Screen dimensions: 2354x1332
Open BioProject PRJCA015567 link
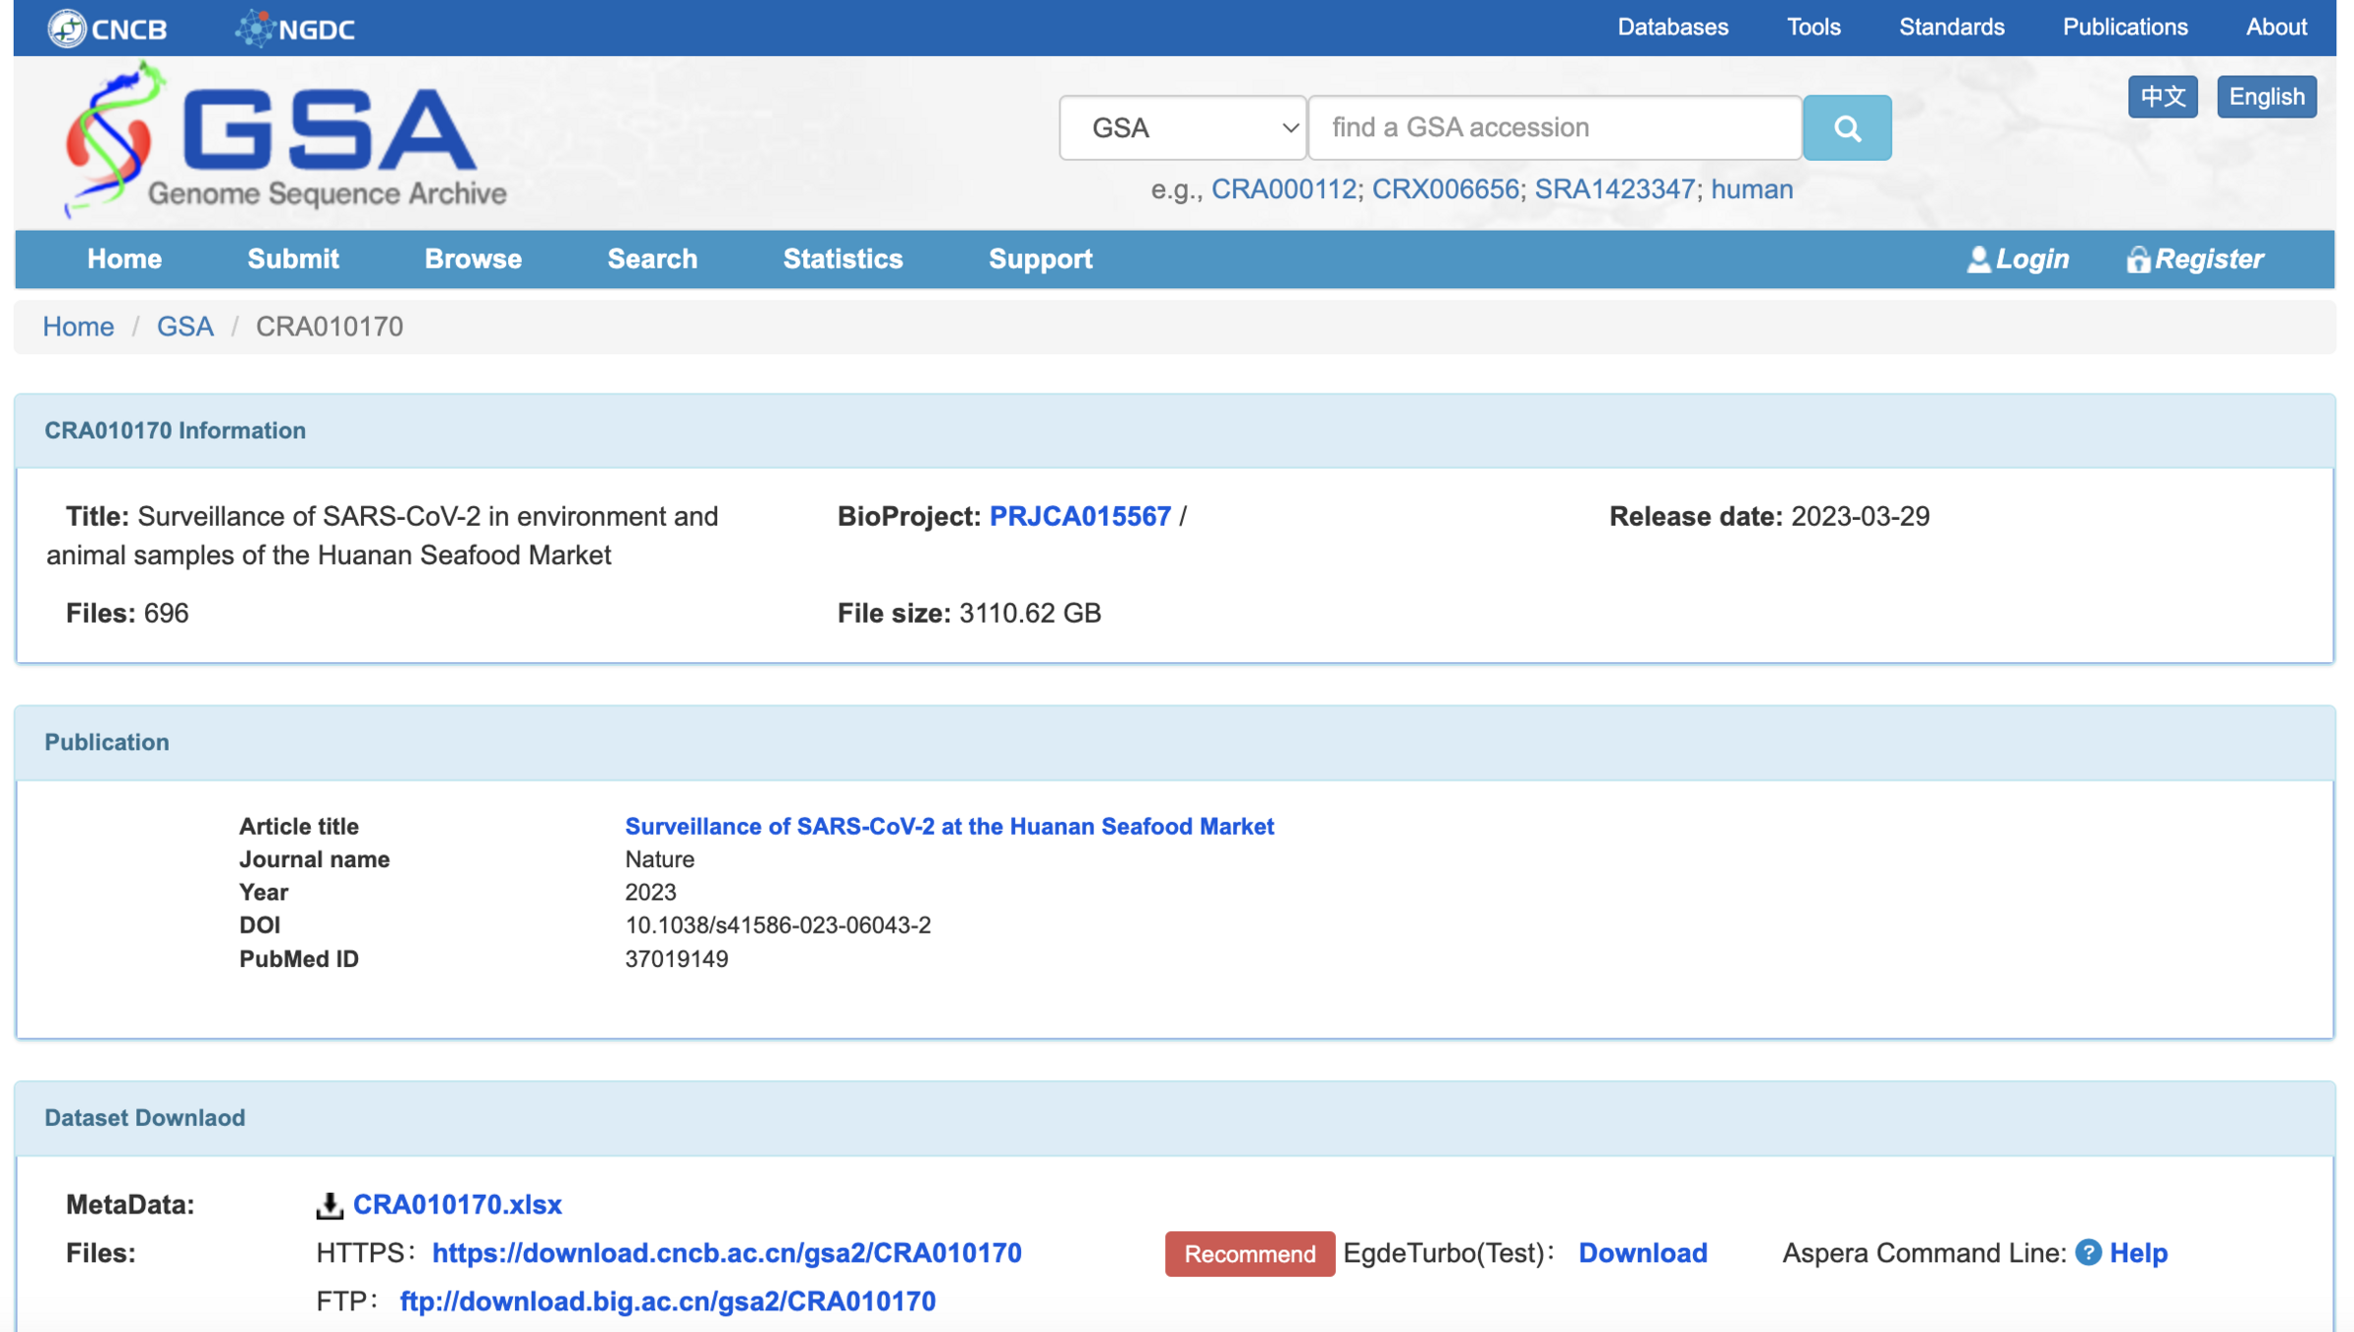1079,516
